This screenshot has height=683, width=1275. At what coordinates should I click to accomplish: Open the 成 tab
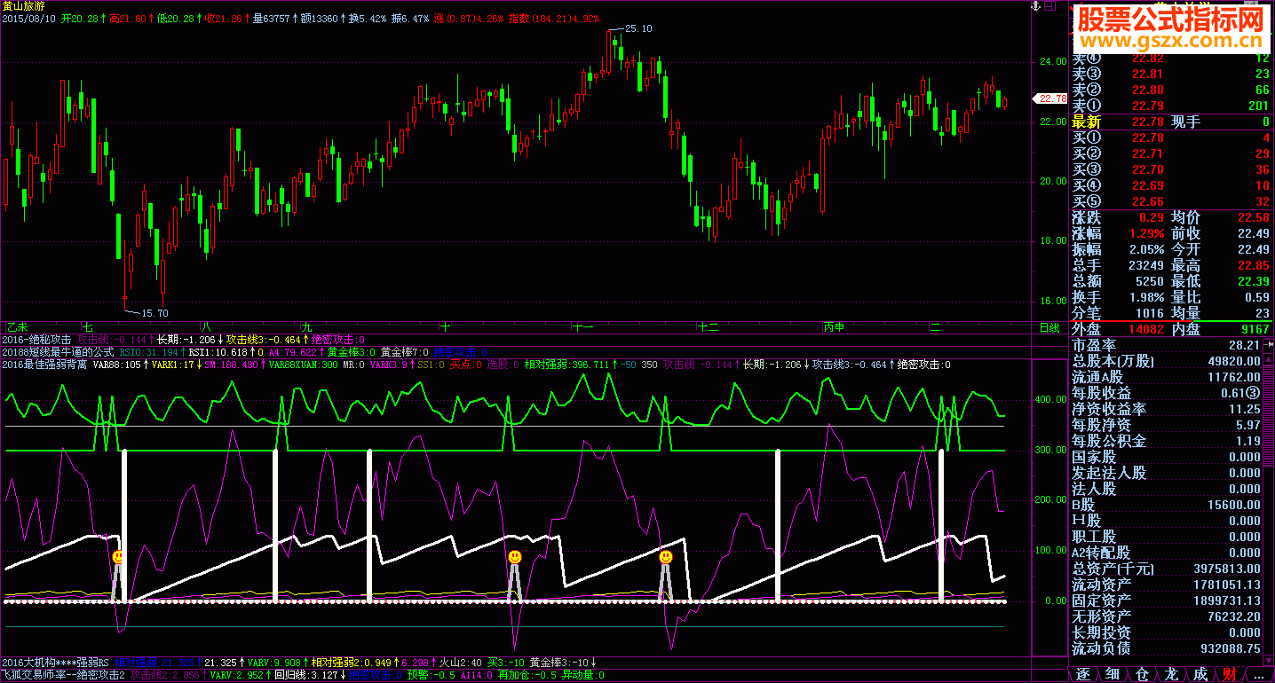pos(1200,674)
